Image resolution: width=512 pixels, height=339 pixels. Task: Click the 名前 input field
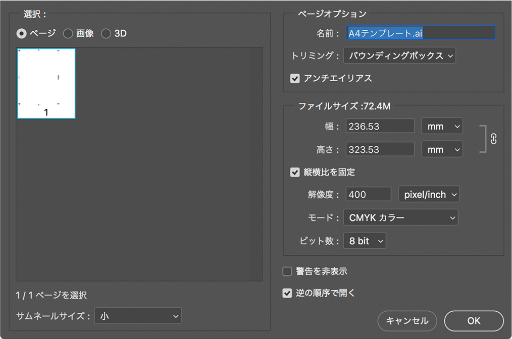(x=421, y=33)
